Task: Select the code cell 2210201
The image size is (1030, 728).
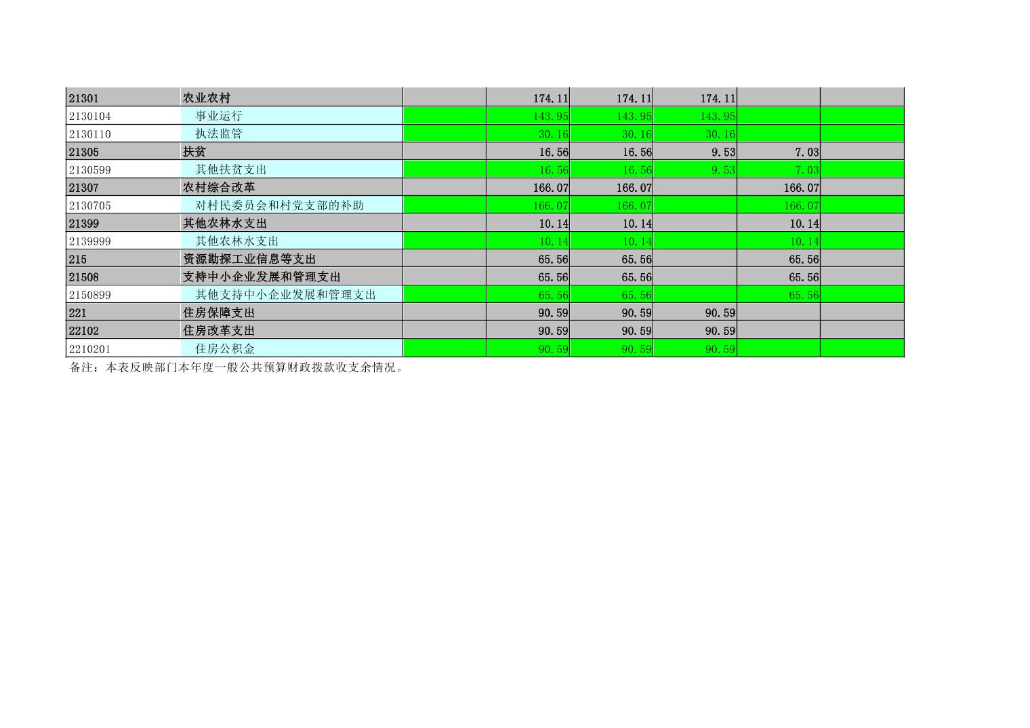Action: 123,348
